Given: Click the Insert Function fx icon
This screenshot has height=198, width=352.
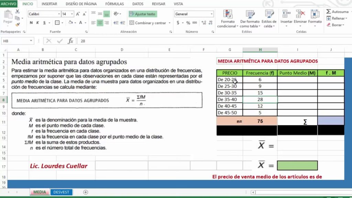Looking at the screenshot, I should tap(70, 41).
